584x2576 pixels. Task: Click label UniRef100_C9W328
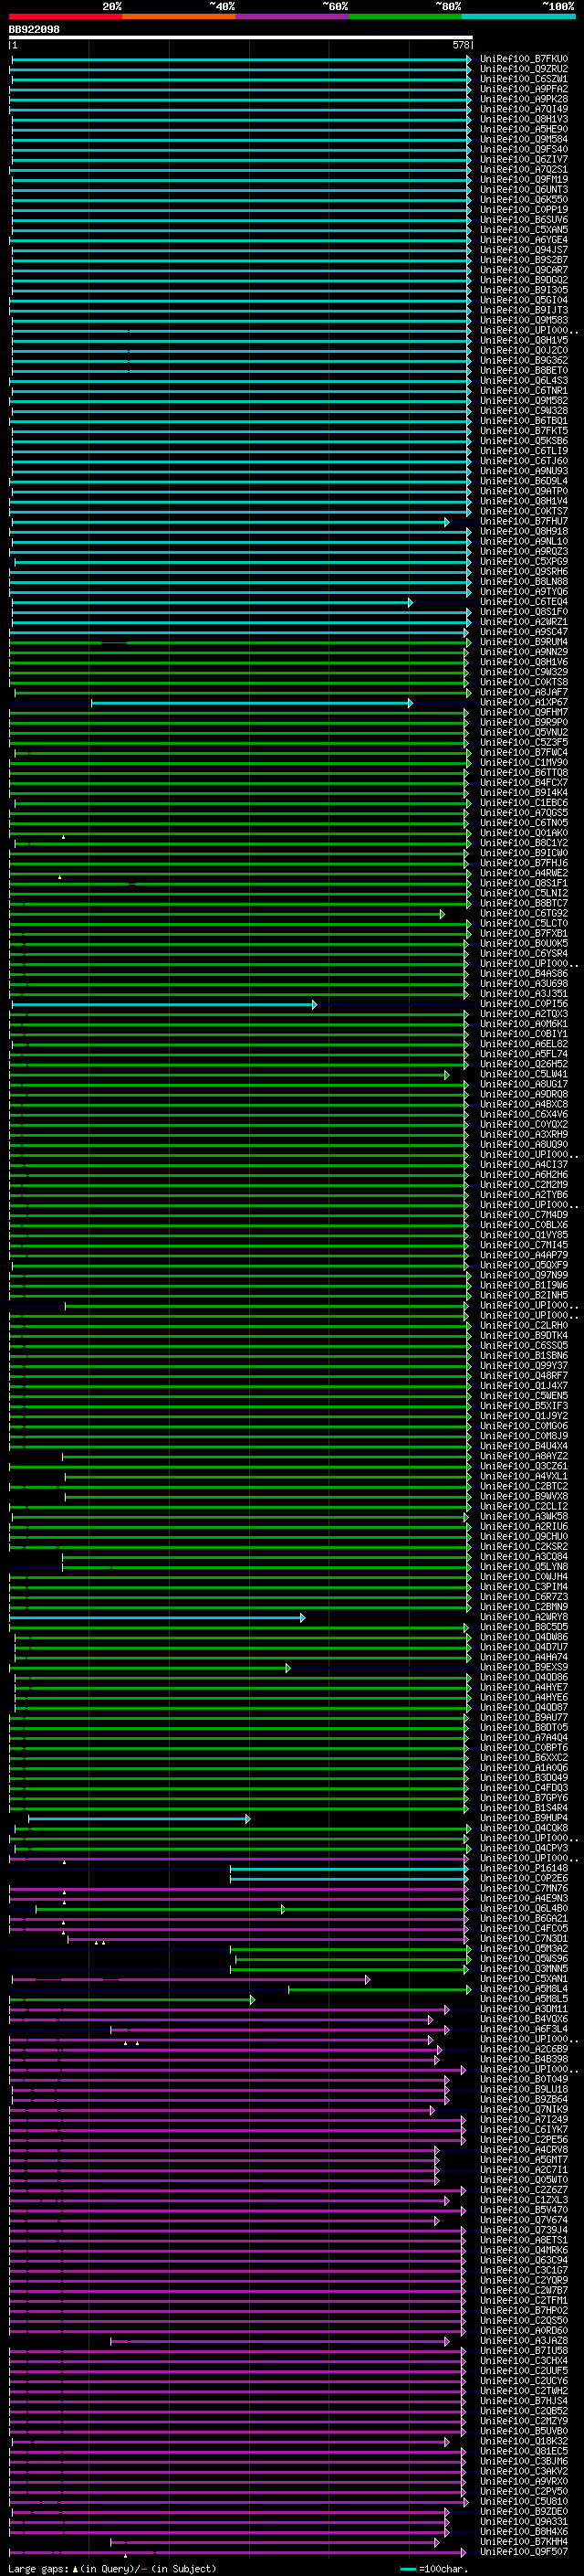click(523, 411)
